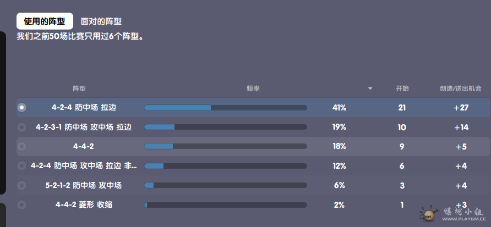Select the 4-2-3-1 防中场 攻中场 拉边 radio button
Image resolution: width=491 pixels, height=227 pixels.
click(x=22, y=127)
